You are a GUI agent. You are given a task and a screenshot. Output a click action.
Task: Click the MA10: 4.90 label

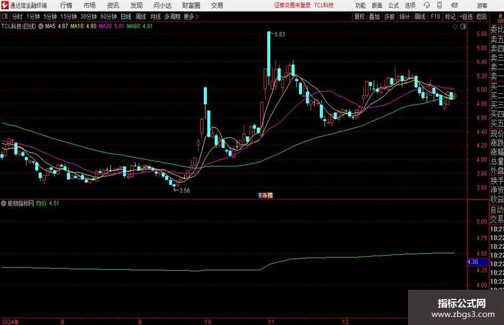(83, 26)
